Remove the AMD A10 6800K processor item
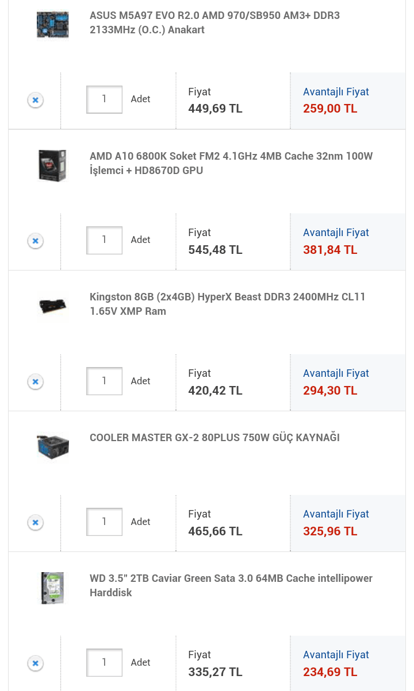 (x=35, y=241)
